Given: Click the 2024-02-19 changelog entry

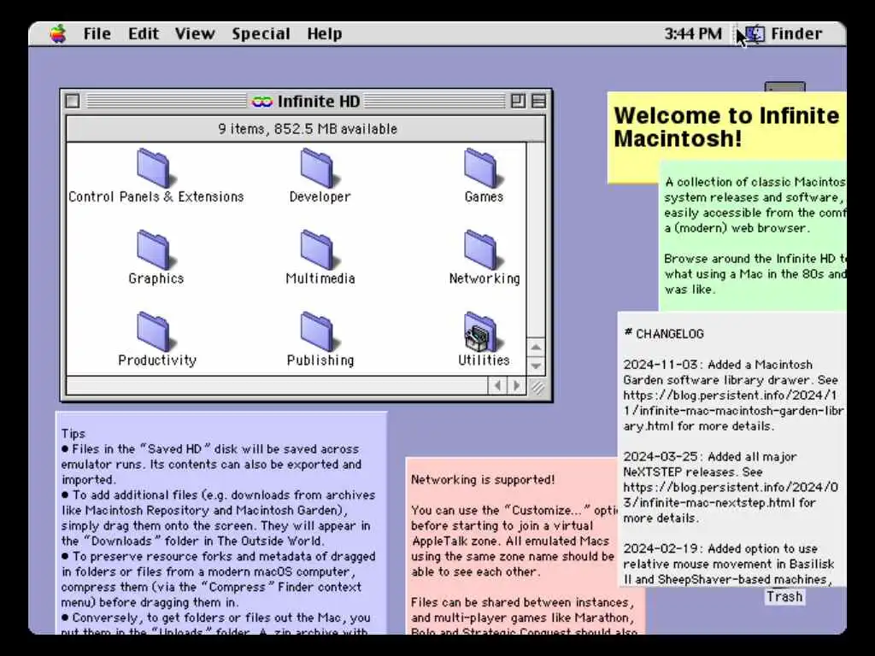Looking at the screenshot, I should coord(729,564).
